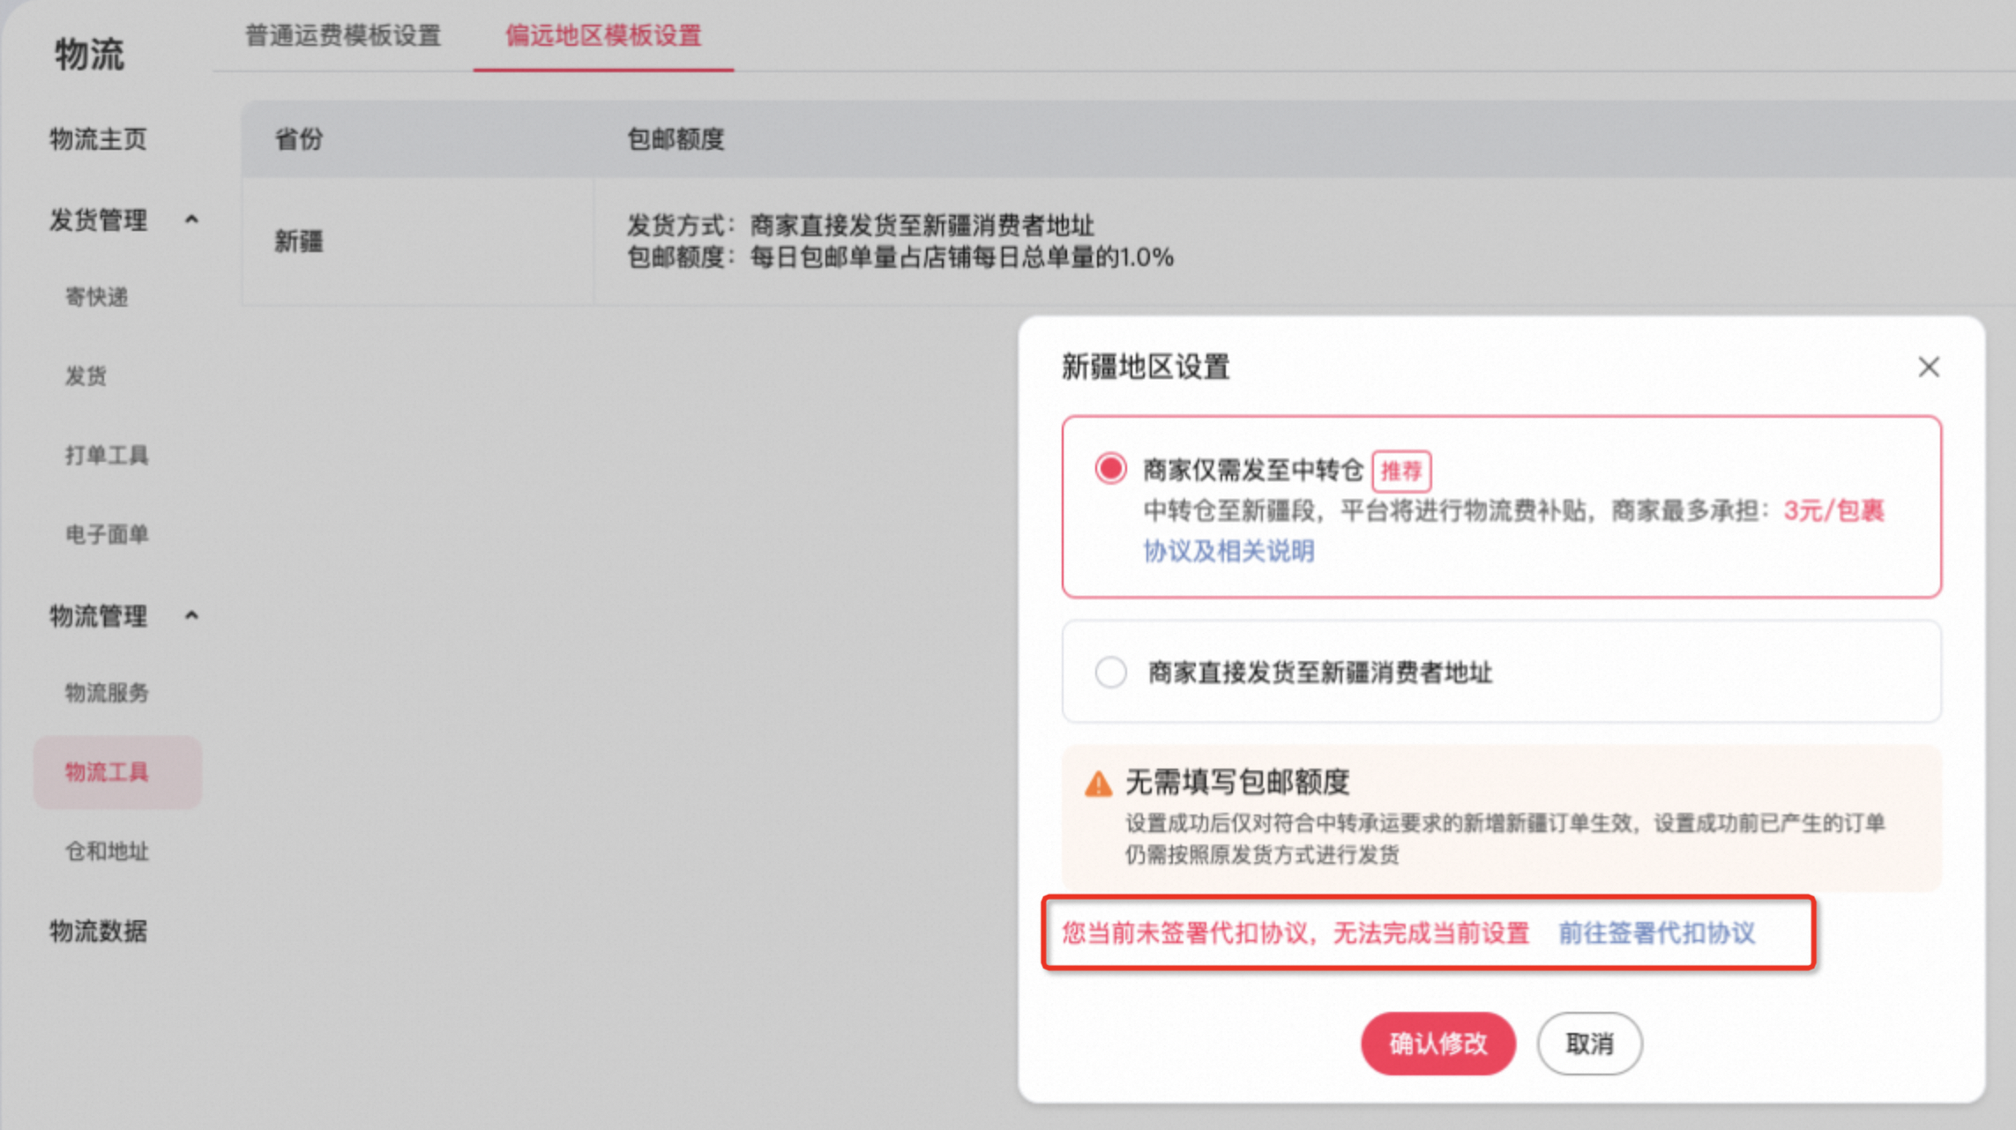Click 取消 button
The image size is (2016, 1130).
point(1589,1044)
